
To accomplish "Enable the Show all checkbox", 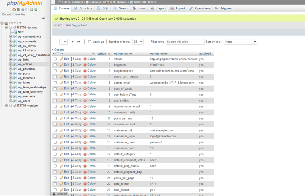I will click(x=90, y=42).
